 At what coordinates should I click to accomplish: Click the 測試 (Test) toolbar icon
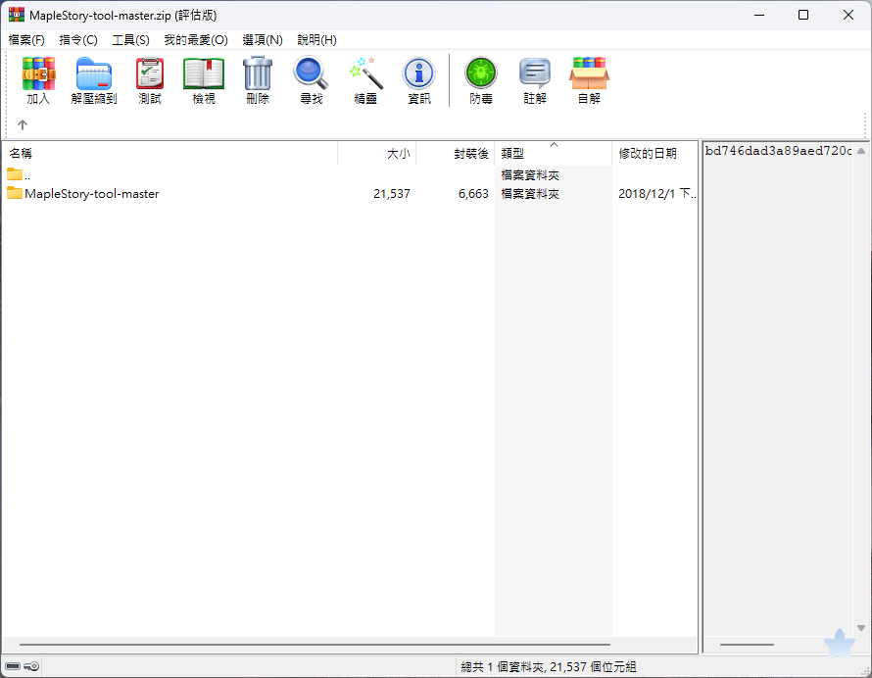tap(150, 79)
